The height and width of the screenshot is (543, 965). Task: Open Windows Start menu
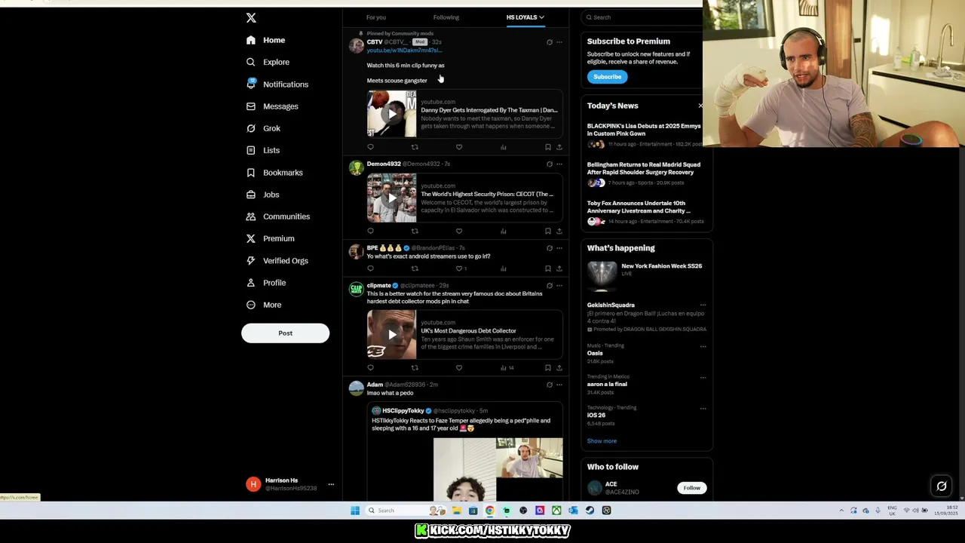point(355,511)
